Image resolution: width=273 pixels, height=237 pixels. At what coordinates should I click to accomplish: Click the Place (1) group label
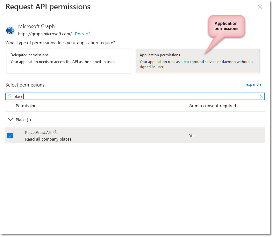pos(23,120)
